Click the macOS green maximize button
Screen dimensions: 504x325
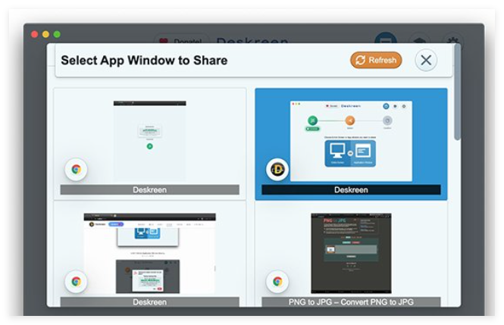(x=57, y=34)
